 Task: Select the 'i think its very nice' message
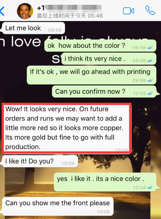109,59
